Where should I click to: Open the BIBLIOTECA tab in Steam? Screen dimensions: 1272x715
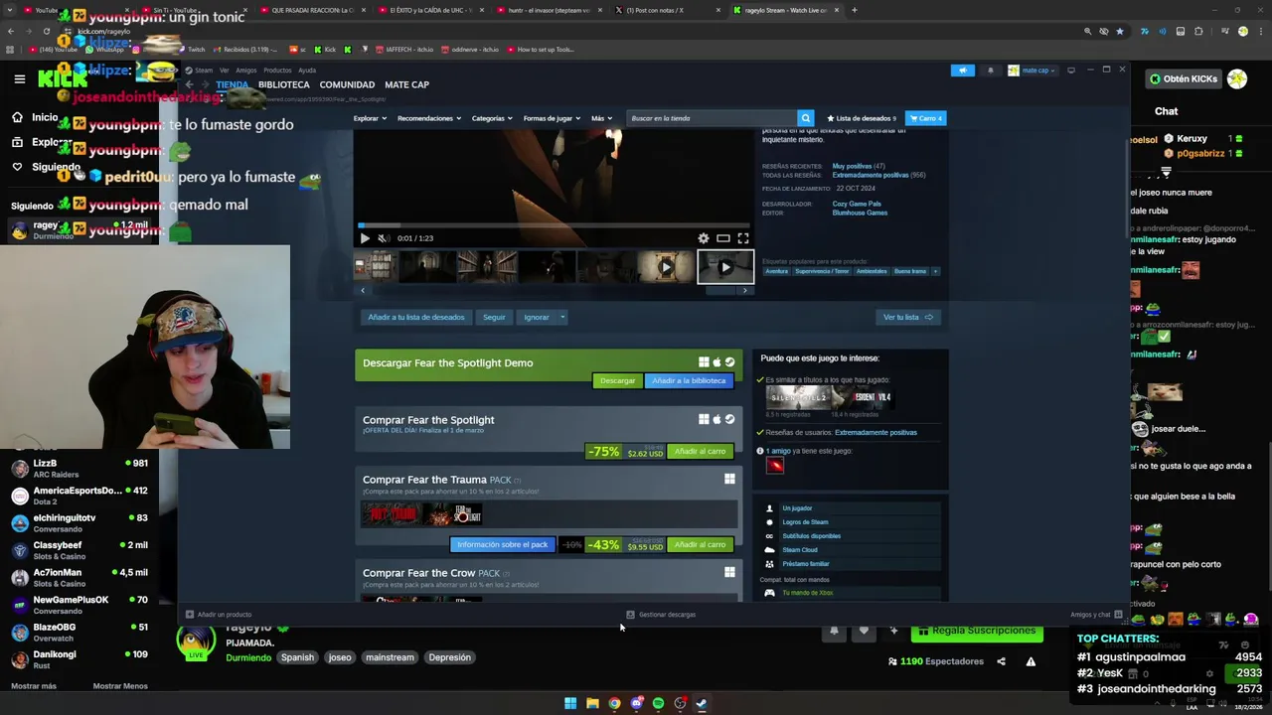coord(284,84)
